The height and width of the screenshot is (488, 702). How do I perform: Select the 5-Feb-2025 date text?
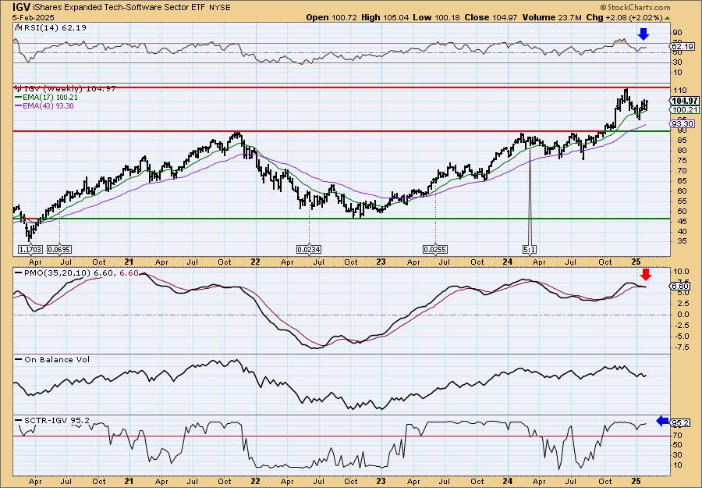34,17
